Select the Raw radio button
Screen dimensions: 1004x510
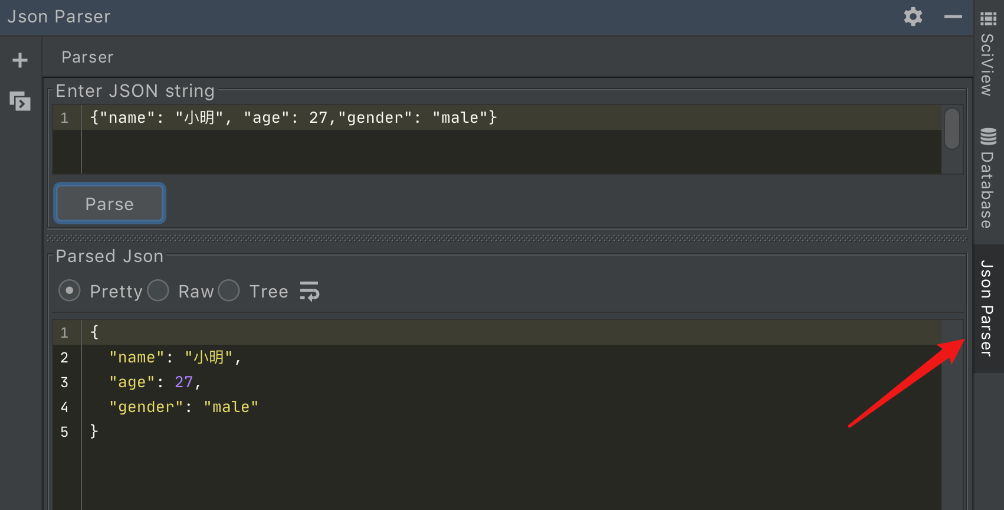tap(158, 290)
